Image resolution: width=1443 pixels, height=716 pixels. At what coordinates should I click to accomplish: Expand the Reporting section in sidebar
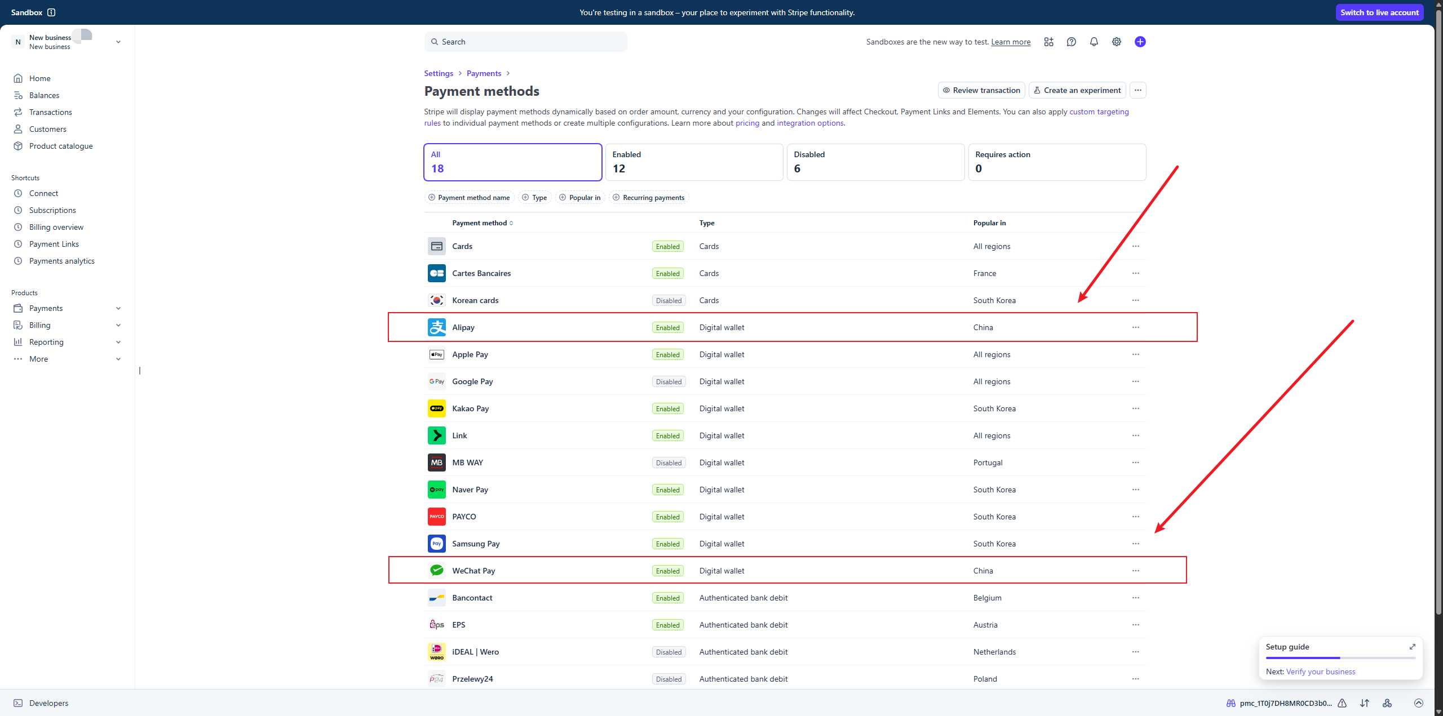[118, 342]
